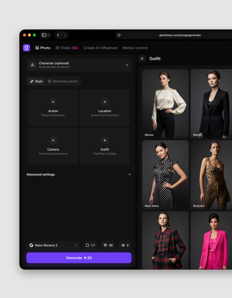
Task: Open the Character (optional) selector
Action: 79,65
